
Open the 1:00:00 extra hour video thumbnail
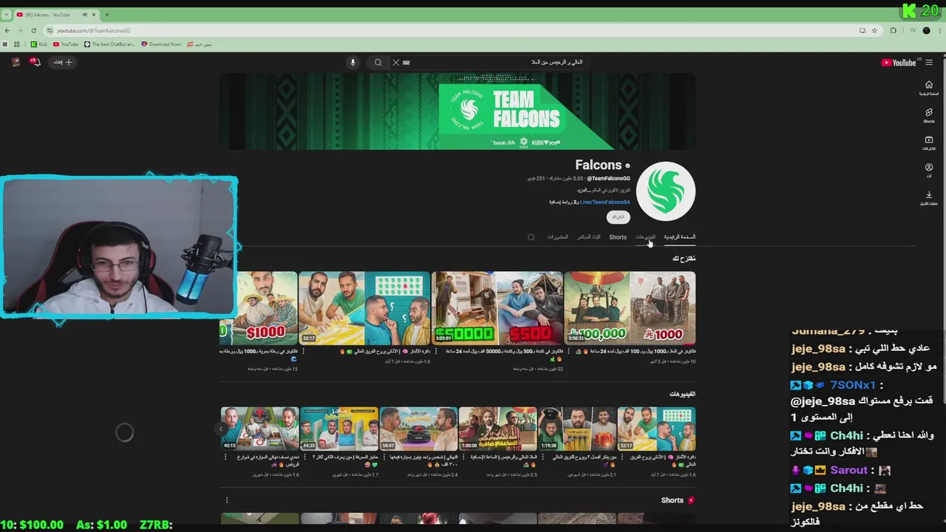(x=497, y=429)
